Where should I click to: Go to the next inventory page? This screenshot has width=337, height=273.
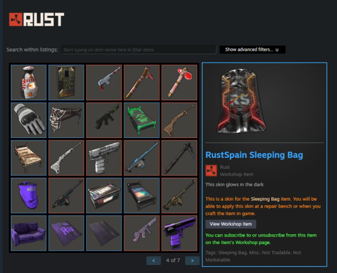(192, 260)
